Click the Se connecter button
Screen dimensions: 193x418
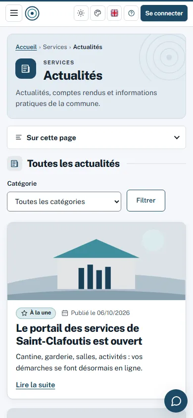pos(164,13)
